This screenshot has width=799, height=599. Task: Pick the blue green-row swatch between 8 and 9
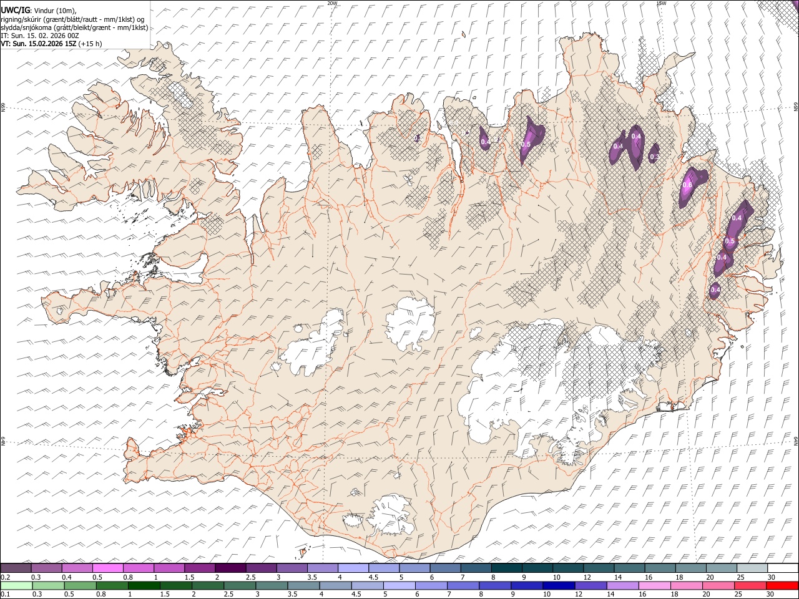pyautogui.click(x=496, y=585)
